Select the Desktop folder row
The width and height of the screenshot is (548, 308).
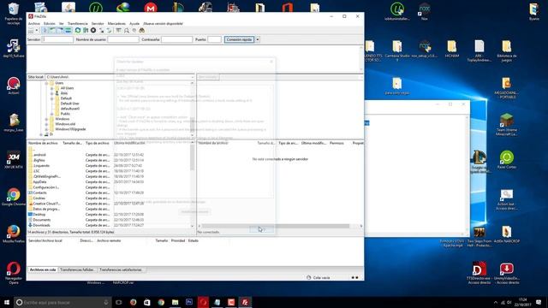point(109,215)
